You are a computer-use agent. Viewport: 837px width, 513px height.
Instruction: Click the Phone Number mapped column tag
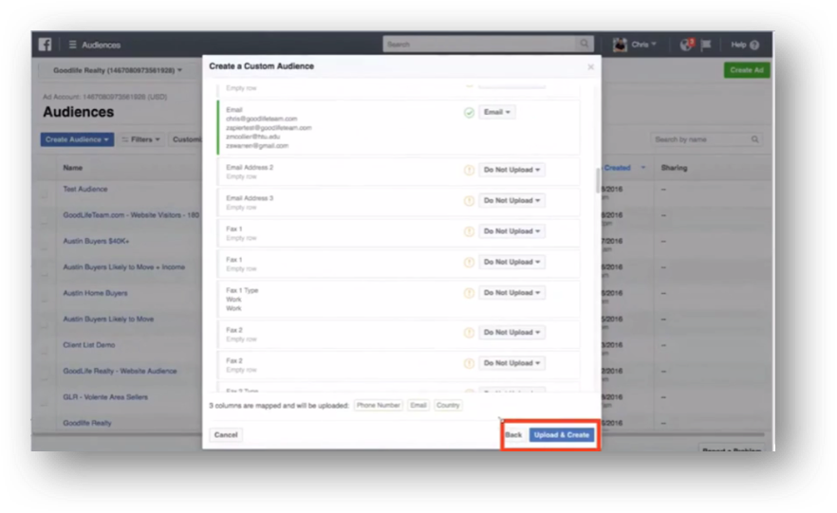pos(378,405)
